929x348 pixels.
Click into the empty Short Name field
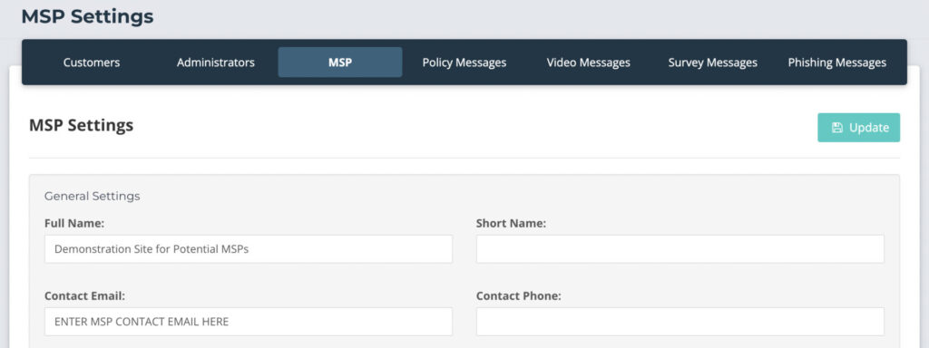pyautogui.click(x=680, y=249)
